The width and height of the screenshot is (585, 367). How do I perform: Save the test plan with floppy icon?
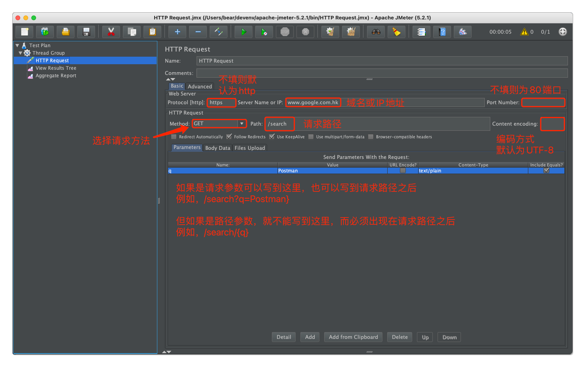point(86,32)
